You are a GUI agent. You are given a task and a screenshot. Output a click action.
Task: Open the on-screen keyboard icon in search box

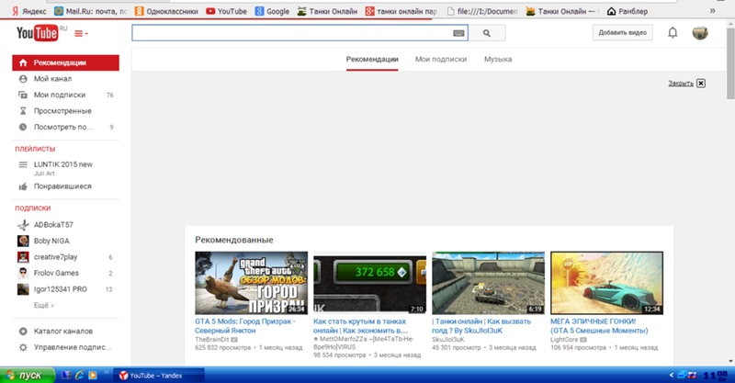(458, 33)
